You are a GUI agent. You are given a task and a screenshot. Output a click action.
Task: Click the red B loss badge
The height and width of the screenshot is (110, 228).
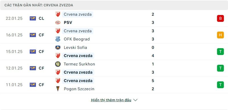point(220,18)
